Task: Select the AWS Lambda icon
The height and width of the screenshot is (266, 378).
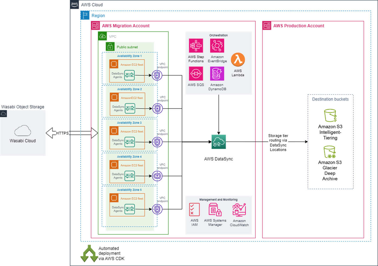Action: point(238,59)
